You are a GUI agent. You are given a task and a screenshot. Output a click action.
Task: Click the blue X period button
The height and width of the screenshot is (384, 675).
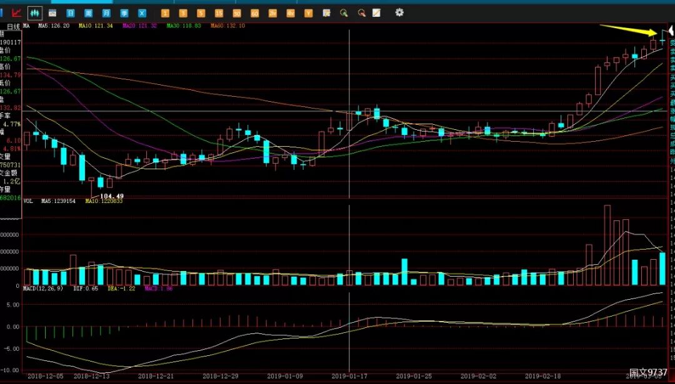point(142,13)
